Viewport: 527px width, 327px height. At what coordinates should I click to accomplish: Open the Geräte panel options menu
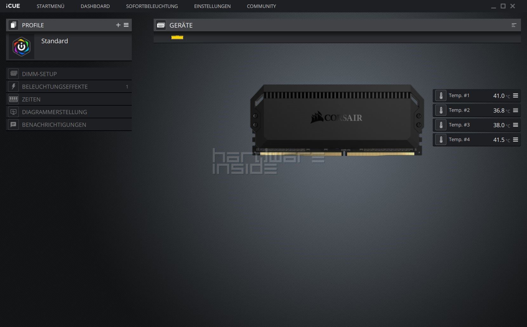[x=514, y=25]
